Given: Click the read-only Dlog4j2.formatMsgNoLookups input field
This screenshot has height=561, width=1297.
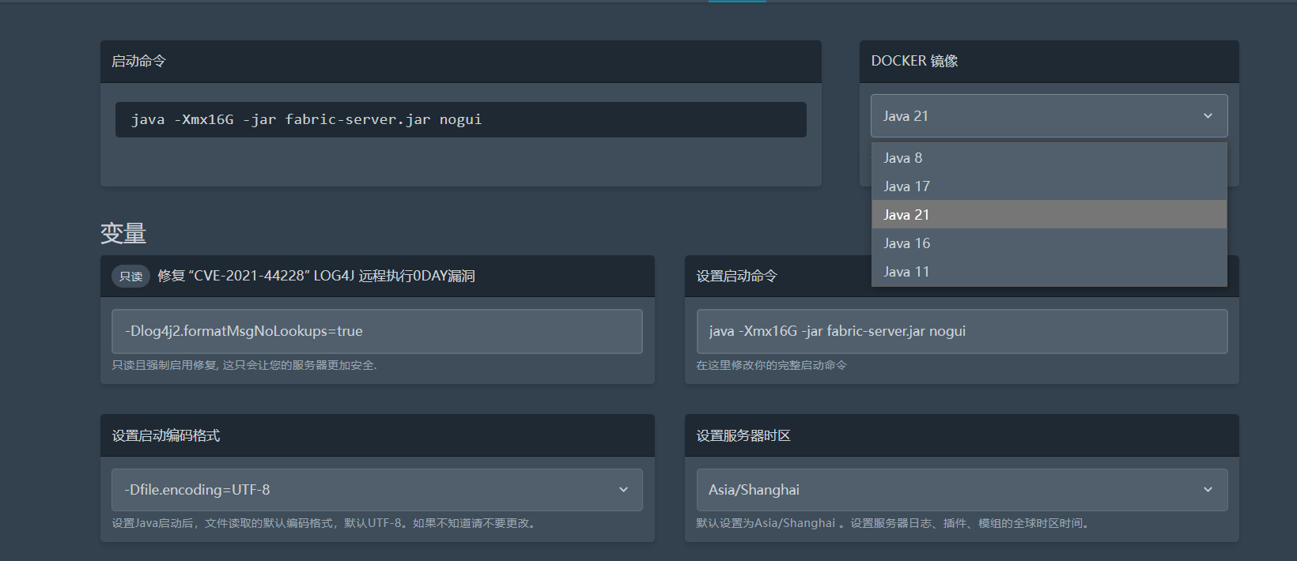Looking at the screenshot, I should (x=376, y=331).
